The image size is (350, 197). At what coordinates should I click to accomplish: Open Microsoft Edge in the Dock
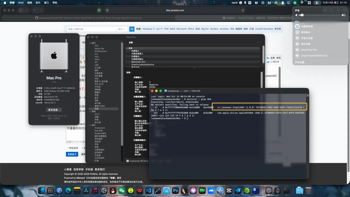[x=68, y=190]
